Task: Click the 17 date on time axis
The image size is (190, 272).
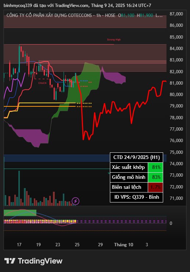Action: click(19, 245)
